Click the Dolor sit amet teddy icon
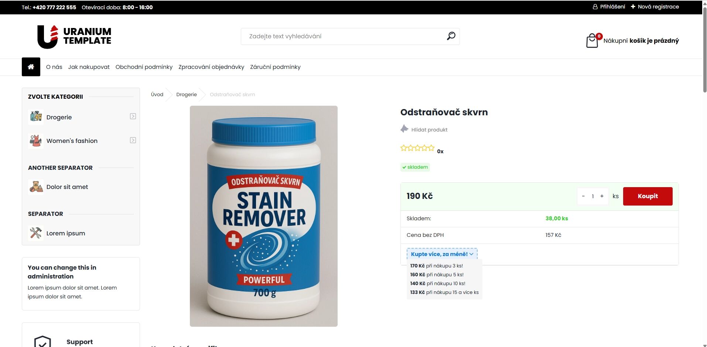The width and height of the screenshot is (707, 347). click(x=36, y=187)
